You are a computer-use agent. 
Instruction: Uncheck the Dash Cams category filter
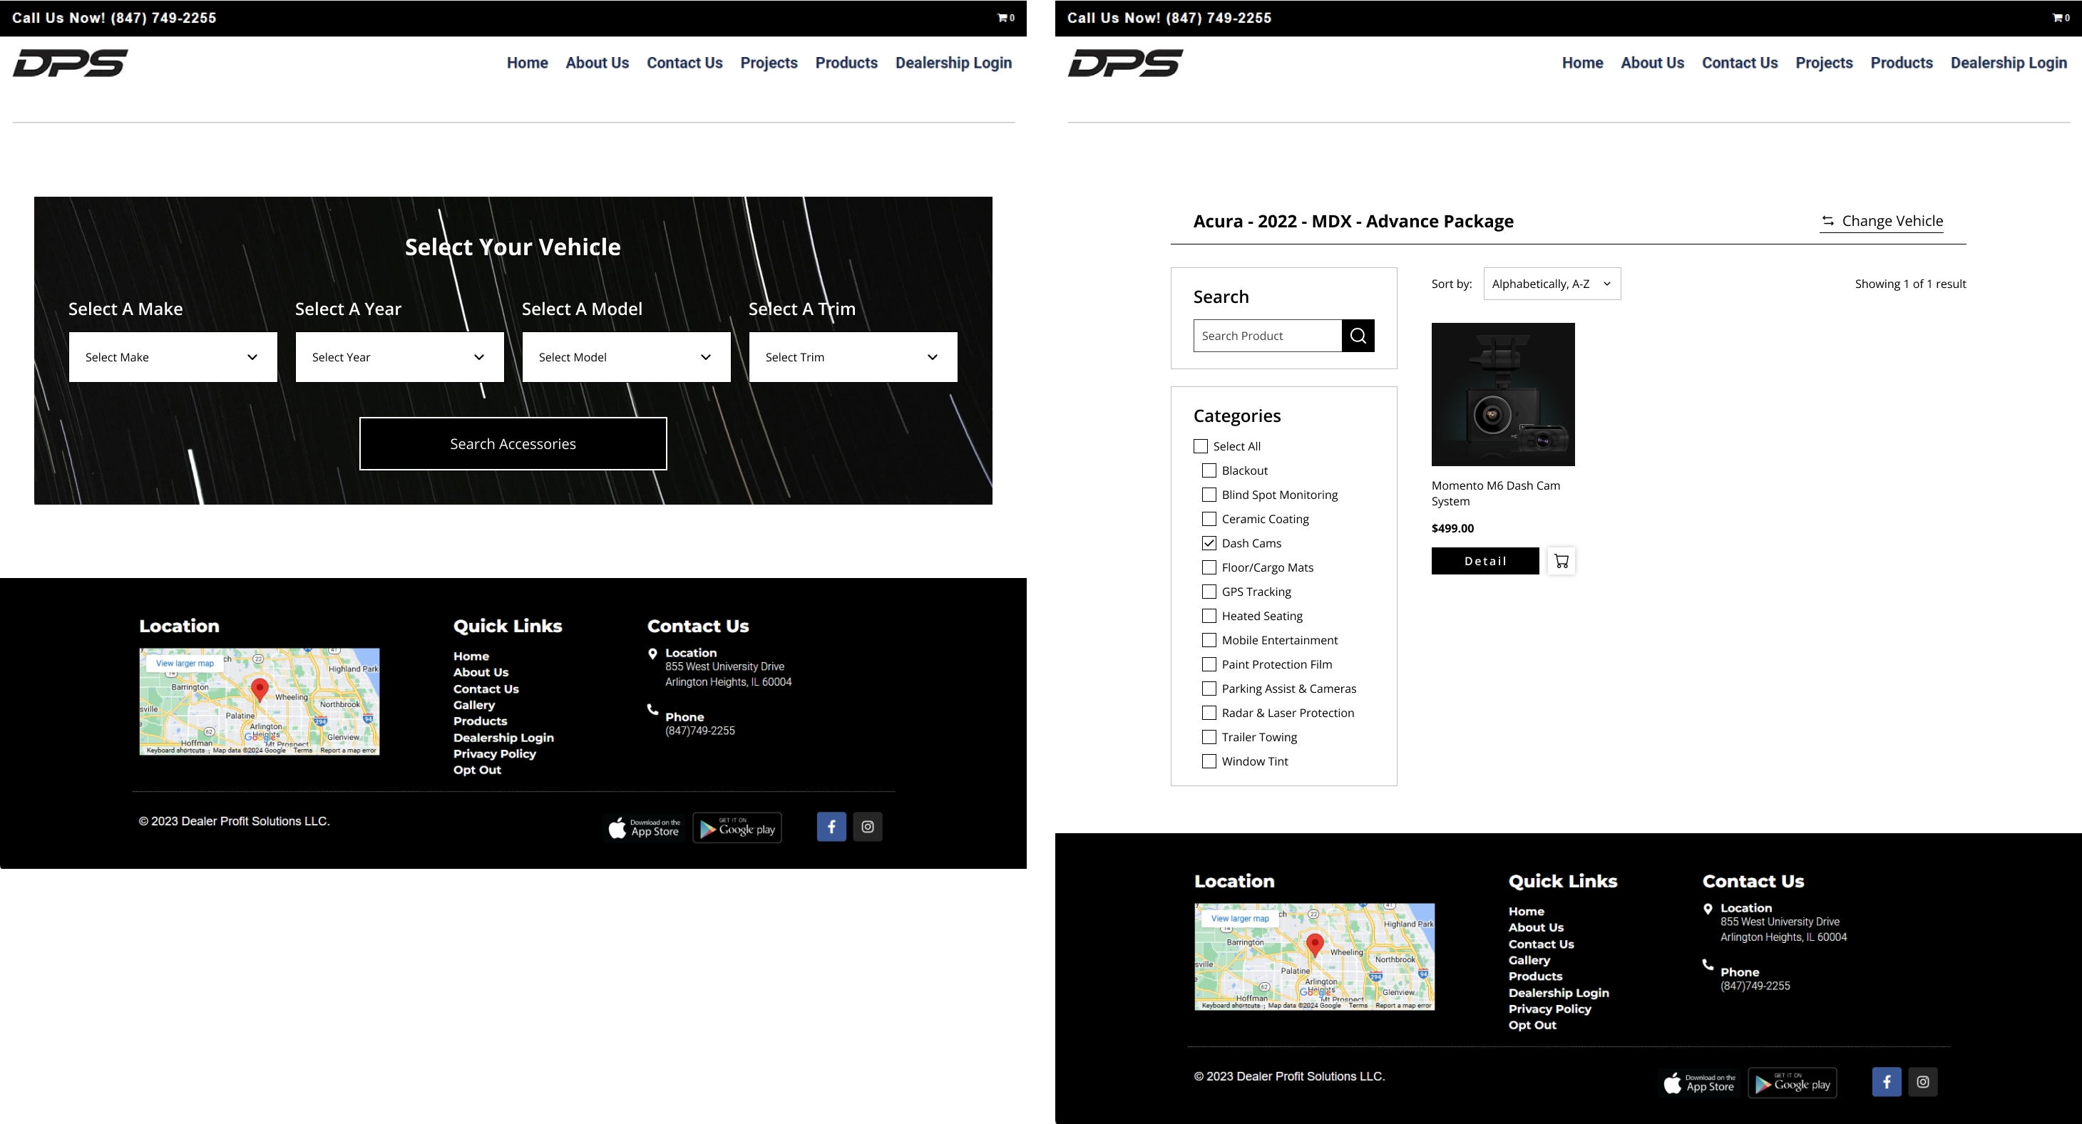[1209, 542]
